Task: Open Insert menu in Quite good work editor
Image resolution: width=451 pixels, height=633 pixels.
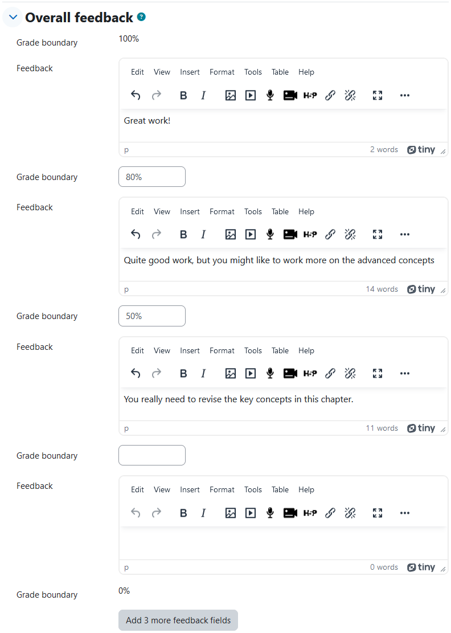Action: pyautogui.click(x=190, y=211)
